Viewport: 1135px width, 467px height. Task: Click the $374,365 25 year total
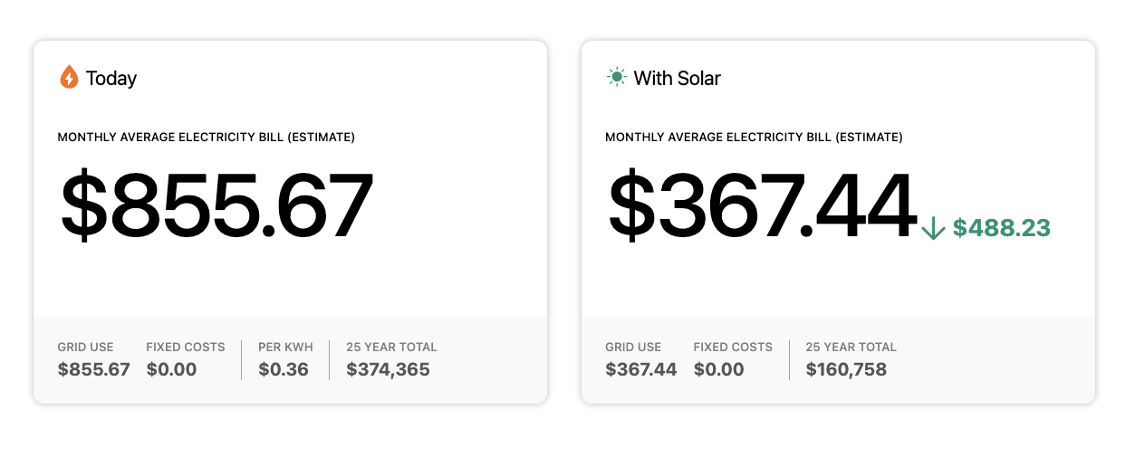pyautogui.click(x=388, y=369)
